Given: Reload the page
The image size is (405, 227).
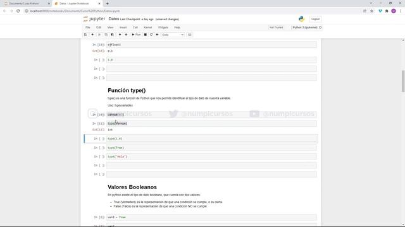Looking at the screenshot, I should point(18,11).
